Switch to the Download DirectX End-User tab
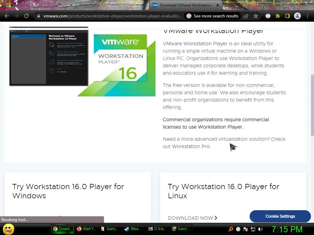 (x=41, y=5)
